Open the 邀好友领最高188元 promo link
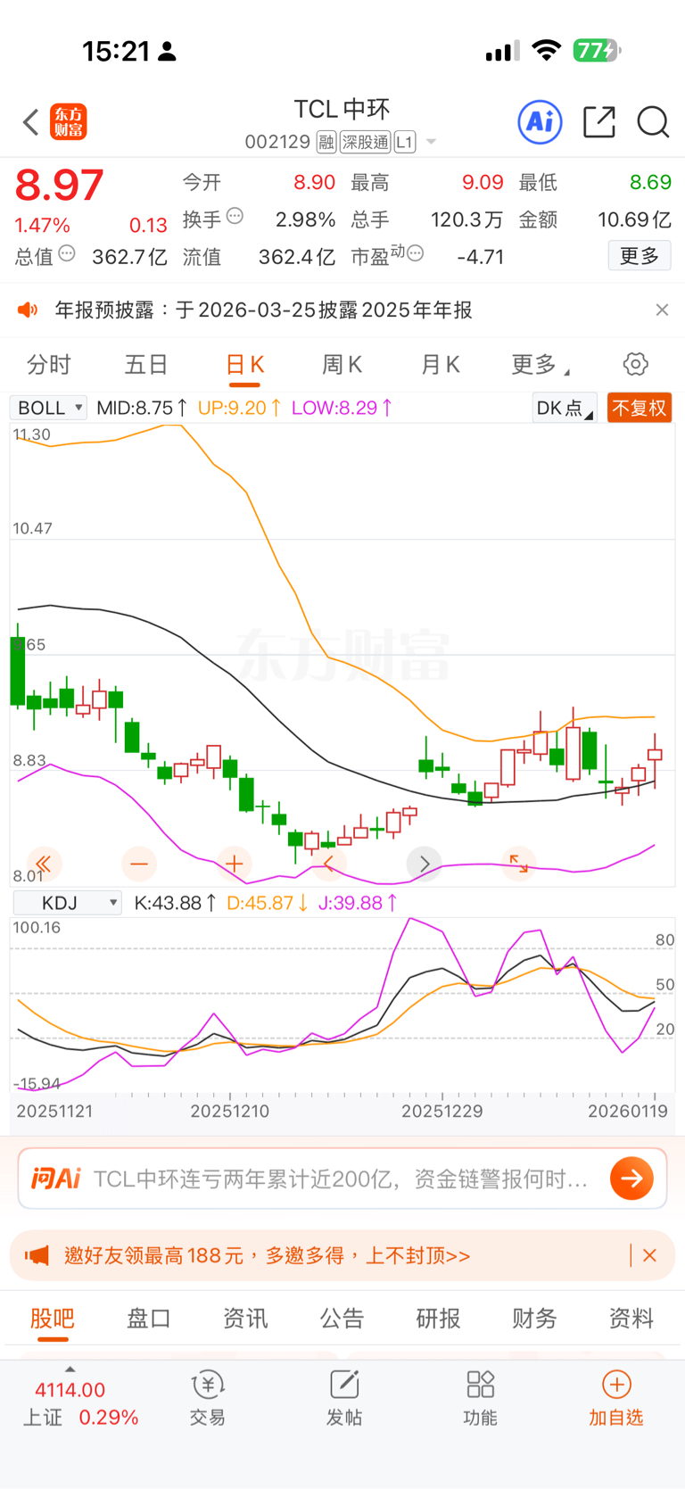Viewport: 685px width, 1489px height. (268, 1255)
